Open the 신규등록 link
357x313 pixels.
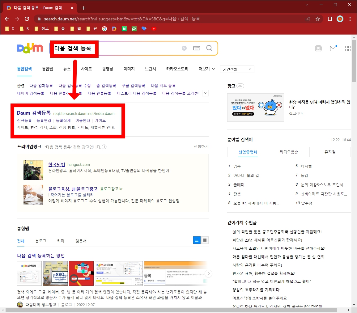(x=24, y=121)
